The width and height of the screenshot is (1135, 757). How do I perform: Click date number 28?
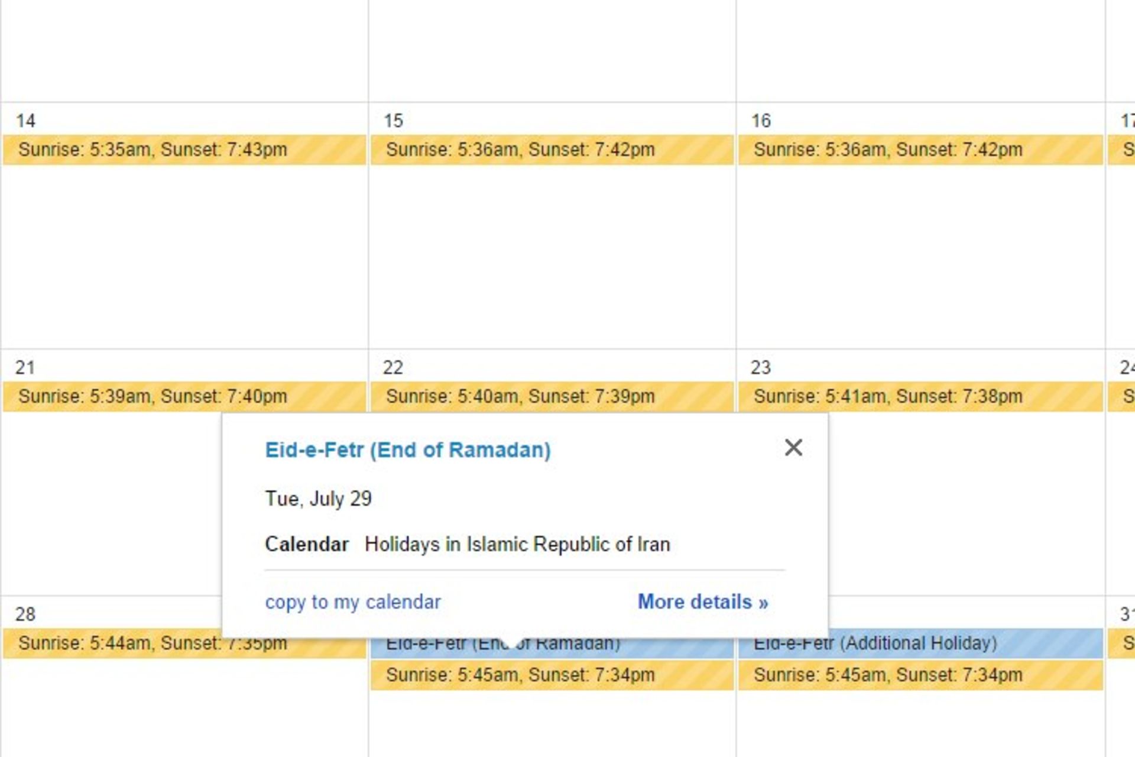click(25, 614)
